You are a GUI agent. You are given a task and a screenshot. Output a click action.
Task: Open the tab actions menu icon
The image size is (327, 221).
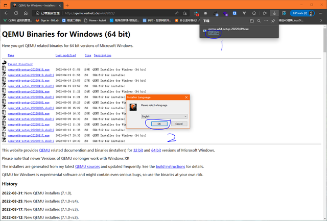6,6
